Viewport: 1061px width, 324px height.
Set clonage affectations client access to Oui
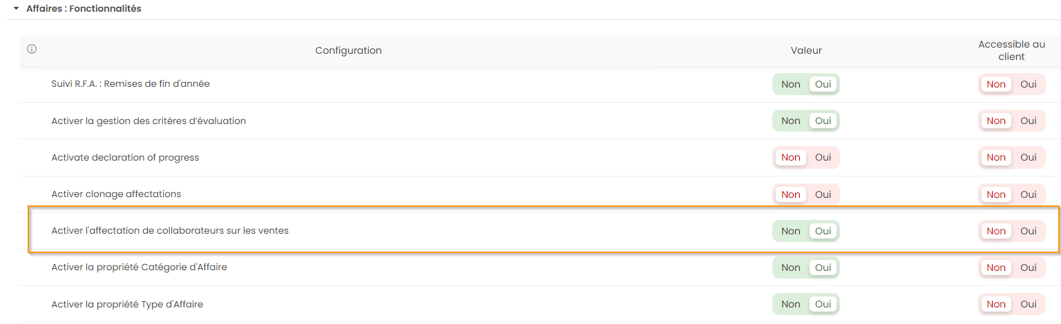pos(1029,194)
